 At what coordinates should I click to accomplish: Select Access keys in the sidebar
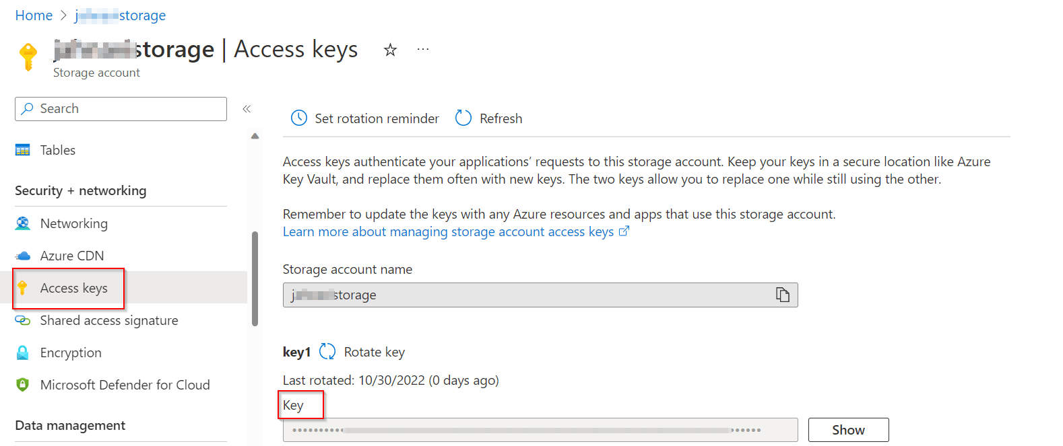pos(74,288)
